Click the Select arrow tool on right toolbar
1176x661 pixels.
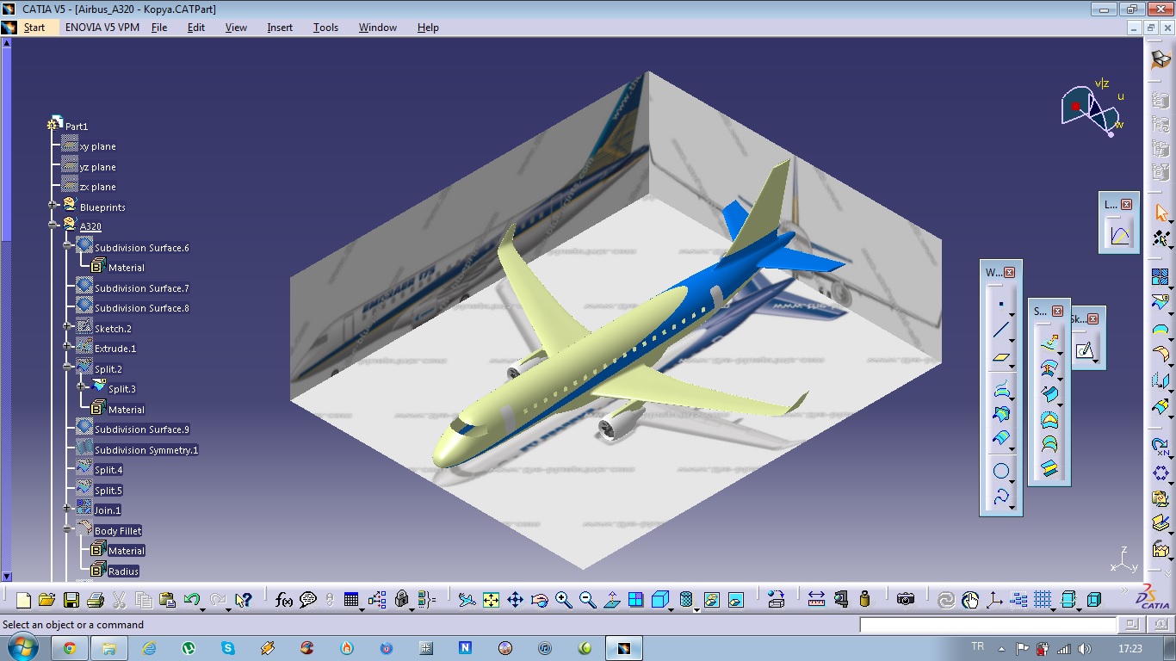(x=1161, y=212)
